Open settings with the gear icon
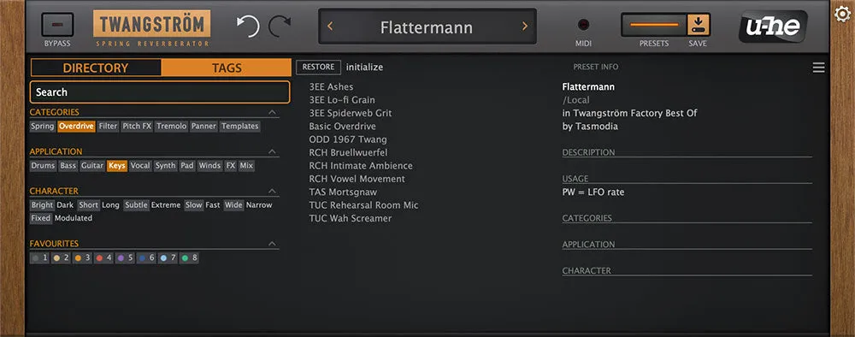855x337 pixels. pos(843,15)
